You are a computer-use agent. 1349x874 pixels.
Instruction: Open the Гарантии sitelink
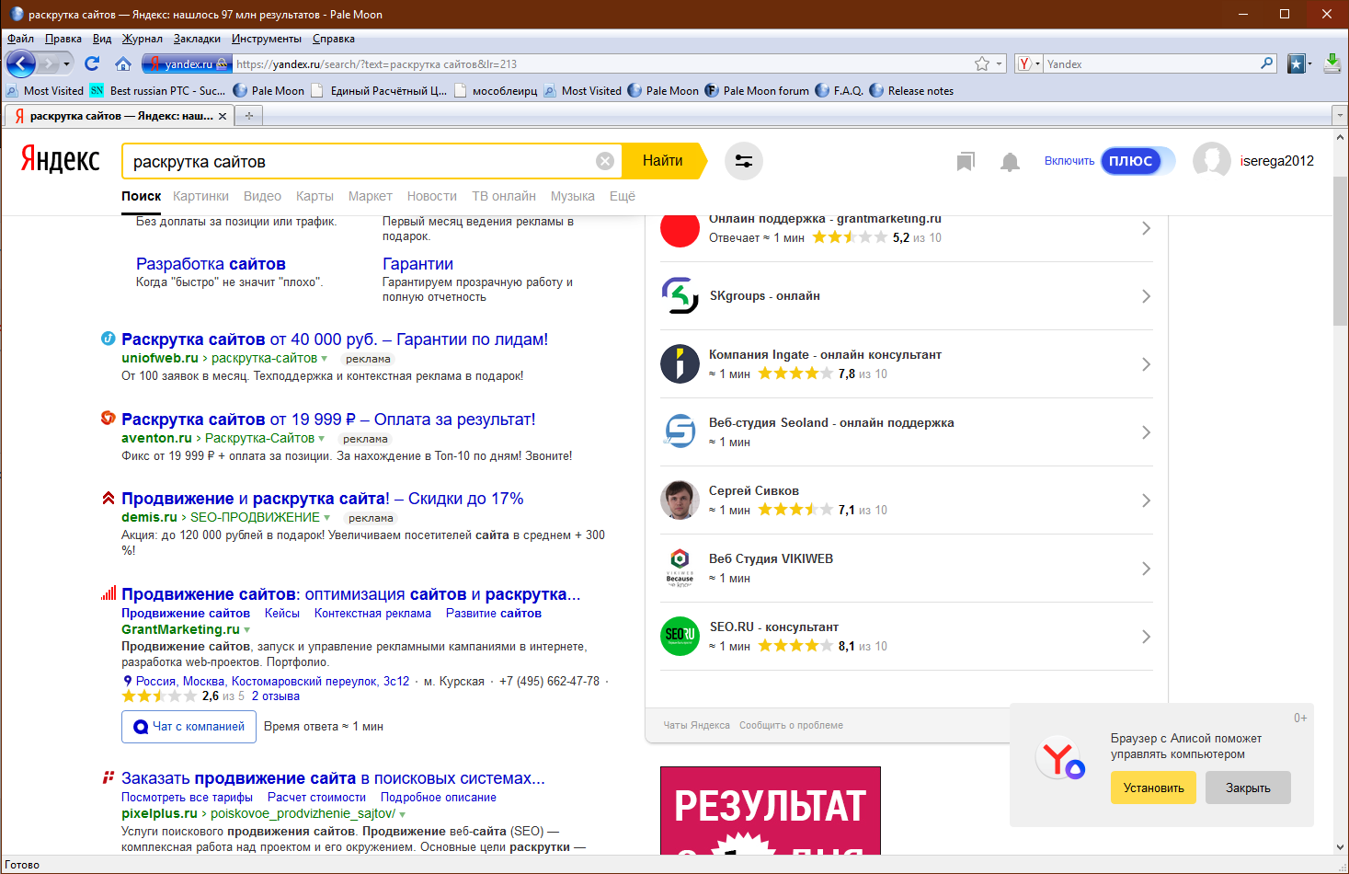417,264
